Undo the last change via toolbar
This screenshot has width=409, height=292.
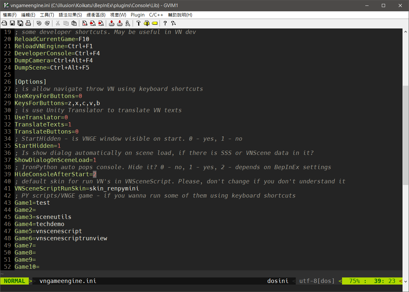click(39, 23)
